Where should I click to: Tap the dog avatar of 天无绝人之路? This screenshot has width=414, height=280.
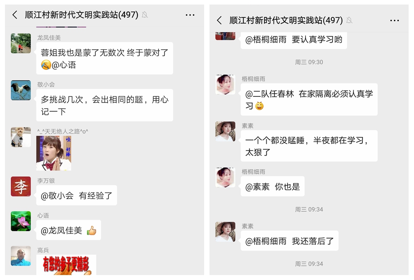pos(21,137)
